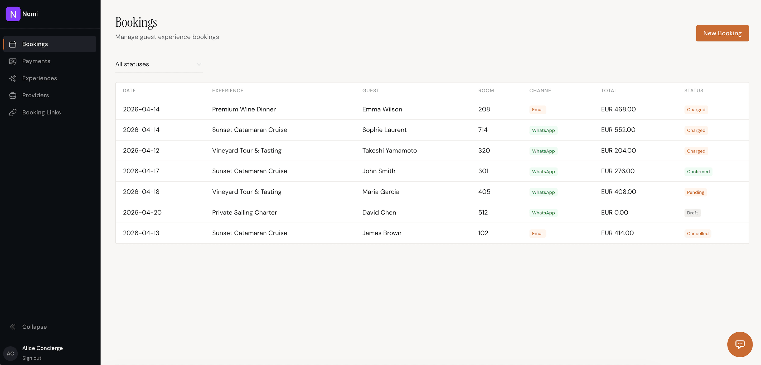Click the AC user avatar
Viewport: 761px width, 365px height.
point(10,353)
